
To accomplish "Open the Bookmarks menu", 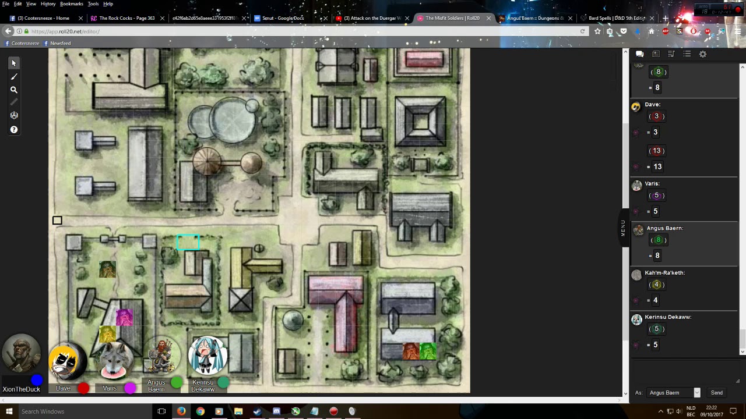I will [x=72, y=4].
